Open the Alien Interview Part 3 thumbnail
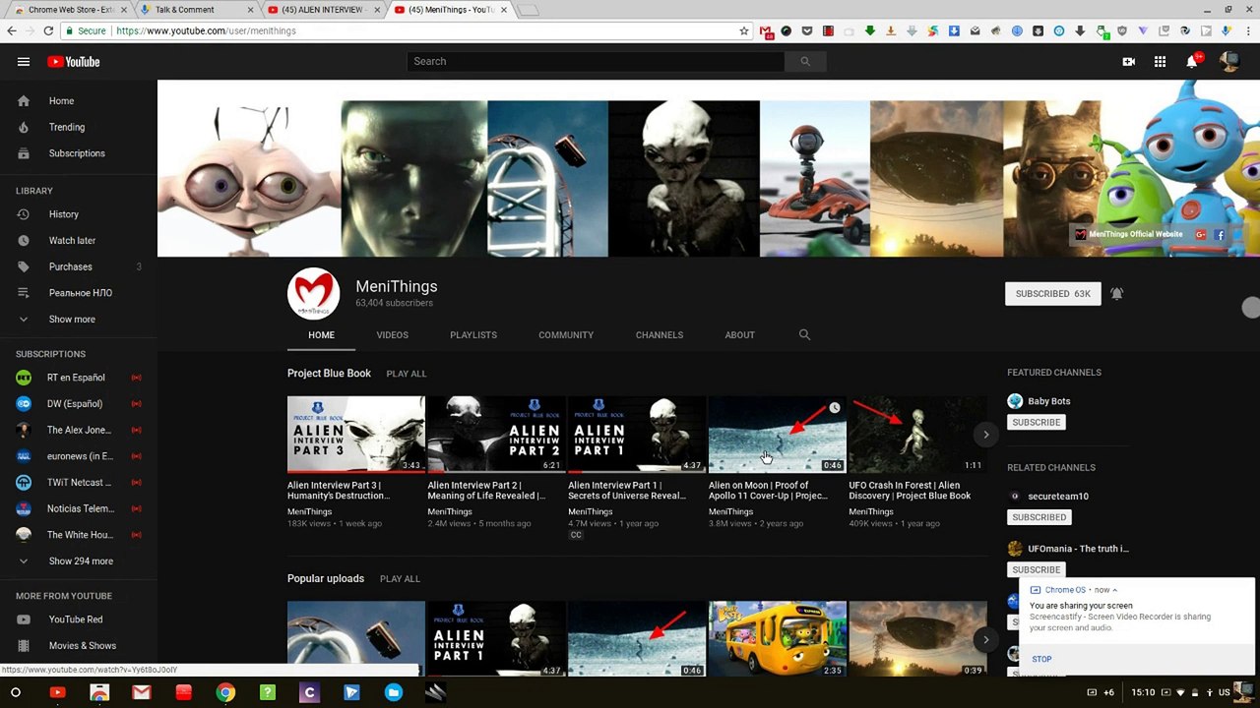 point(356,435)
